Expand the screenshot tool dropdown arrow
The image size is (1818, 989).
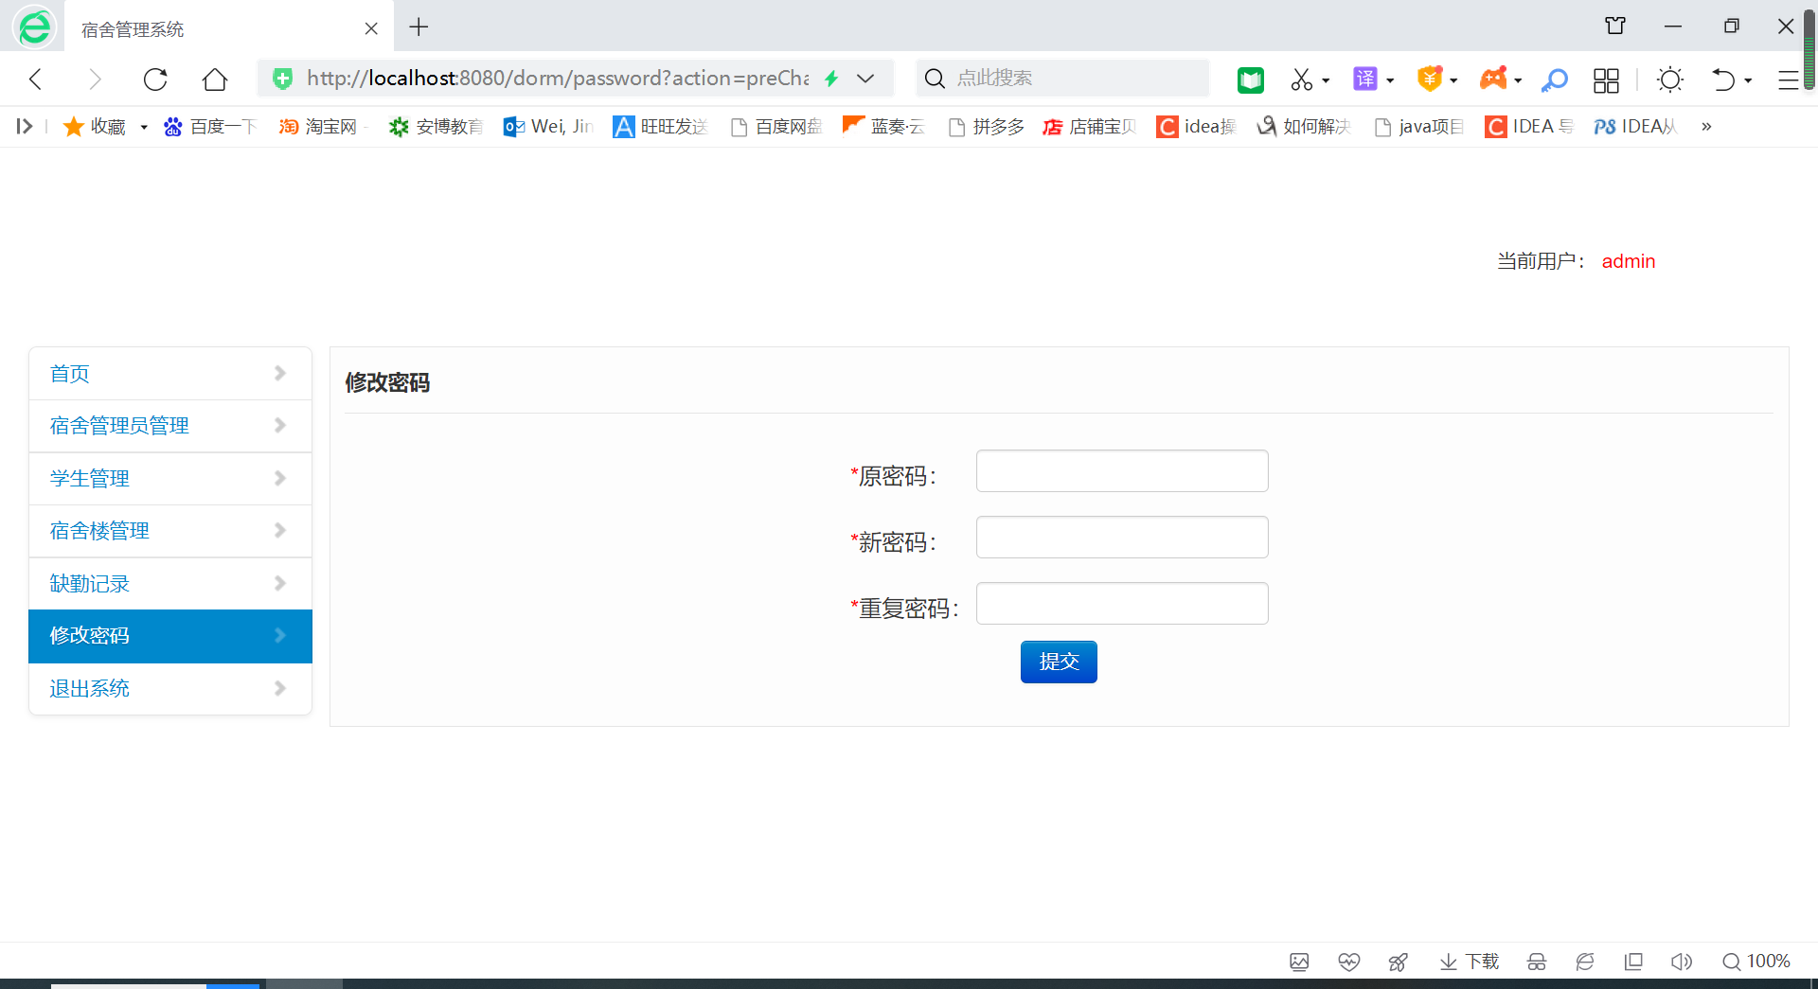1326,80
